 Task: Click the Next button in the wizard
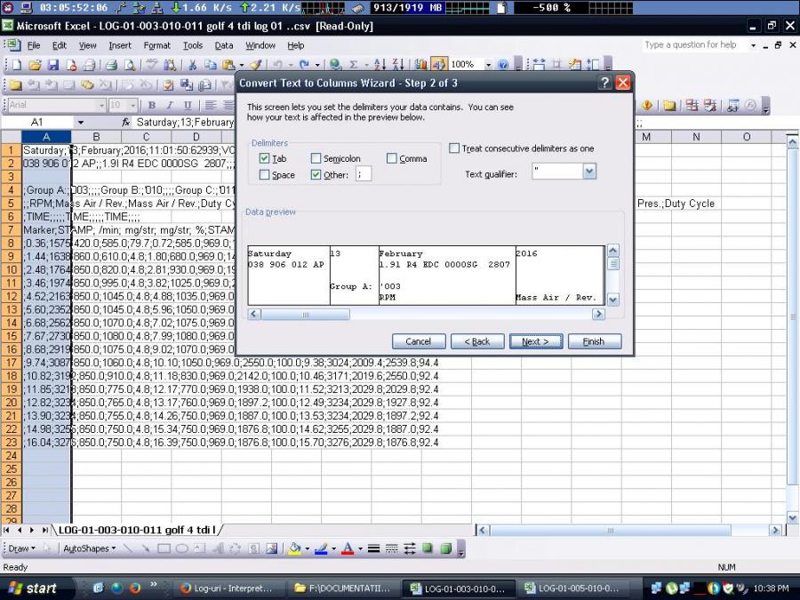pos(536,341)
